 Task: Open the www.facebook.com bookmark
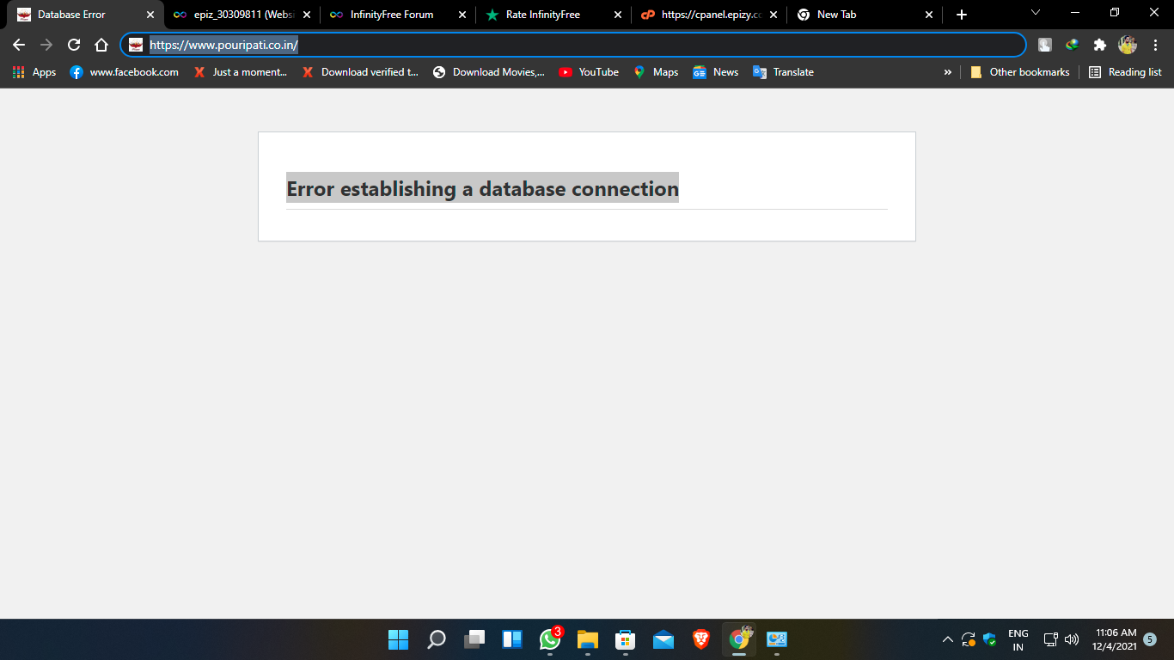click(125, 72)
